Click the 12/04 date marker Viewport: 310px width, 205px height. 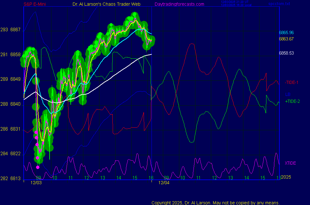coord(164,183)
